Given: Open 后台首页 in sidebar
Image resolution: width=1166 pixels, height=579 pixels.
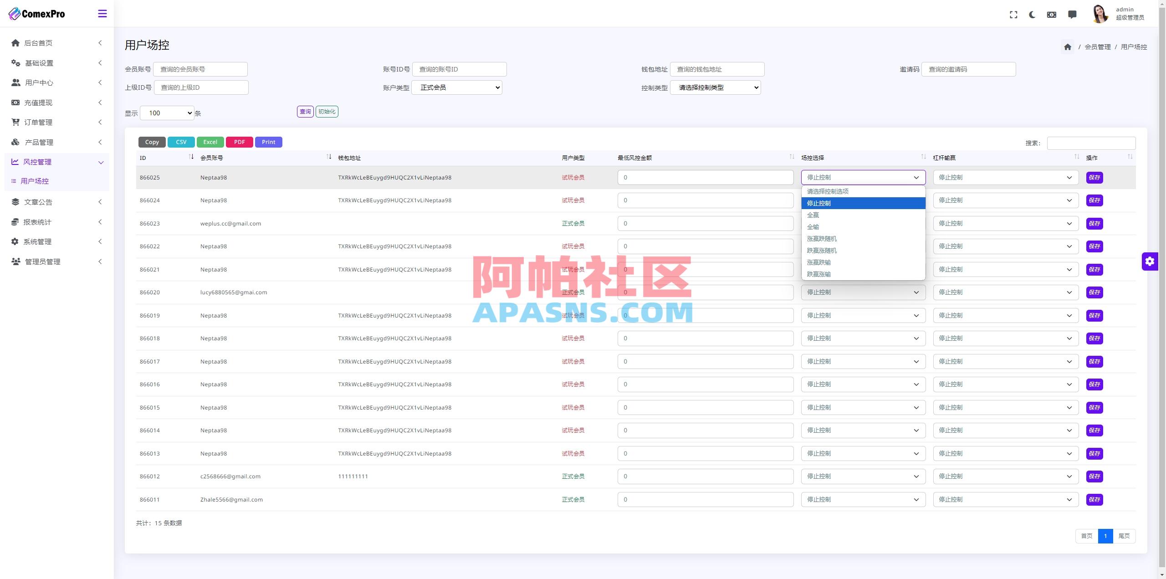Looking at the screenshot, I should tap(57, 43).
